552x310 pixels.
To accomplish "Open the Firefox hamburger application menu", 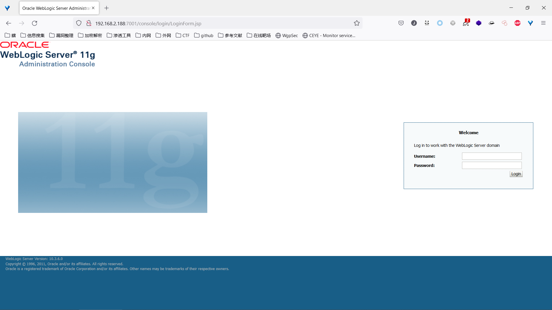I will (543, 23).
